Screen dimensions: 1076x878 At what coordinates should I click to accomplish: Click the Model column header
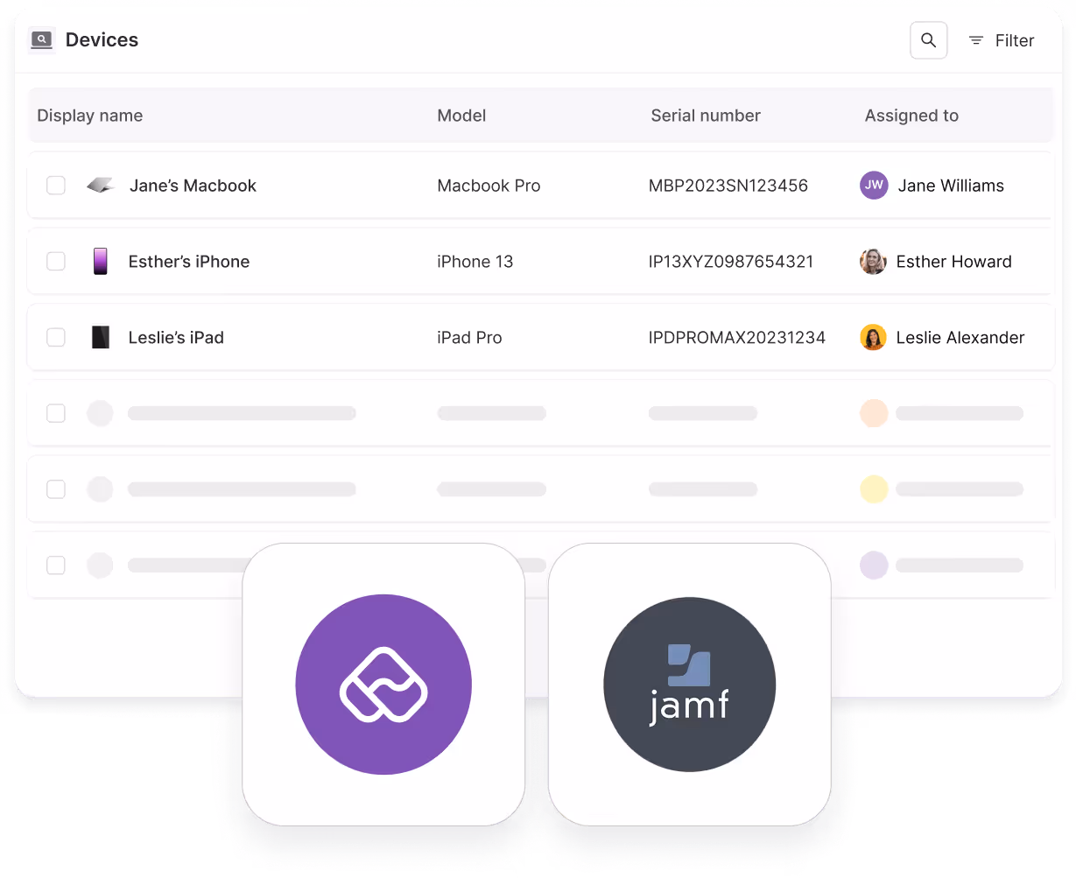[461, 116]
